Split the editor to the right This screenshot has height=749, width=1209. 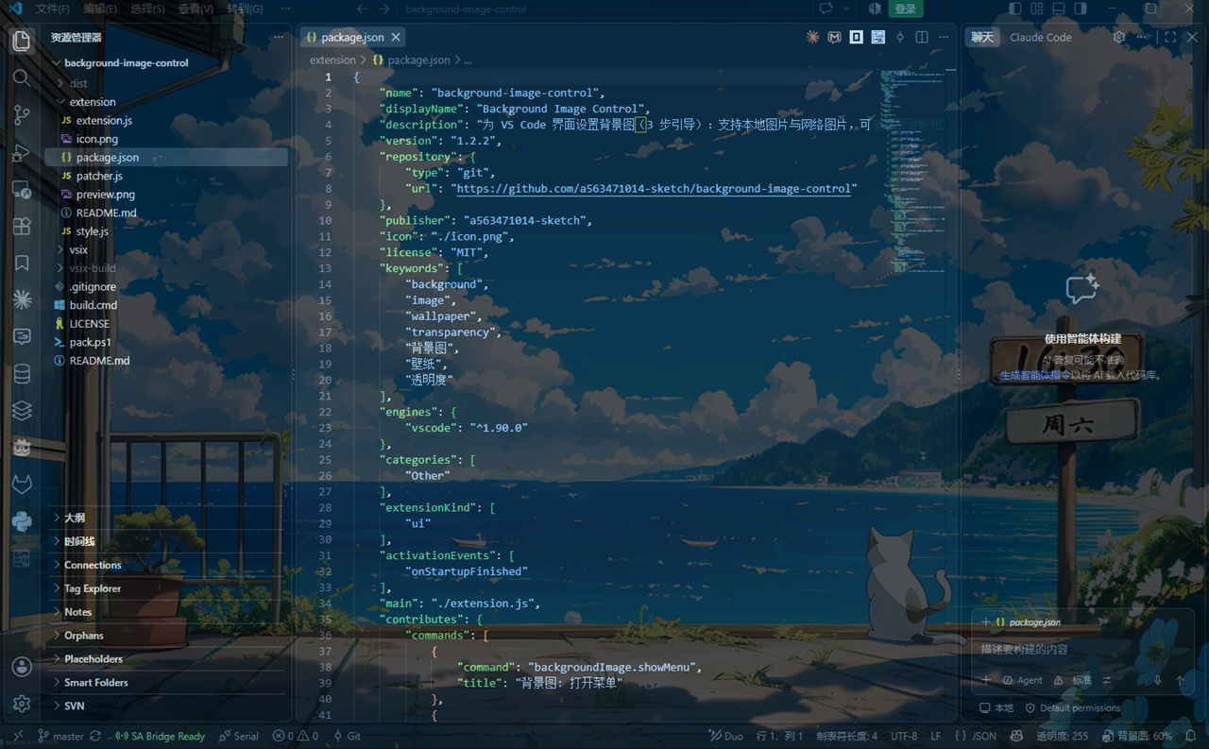(922, 37)
